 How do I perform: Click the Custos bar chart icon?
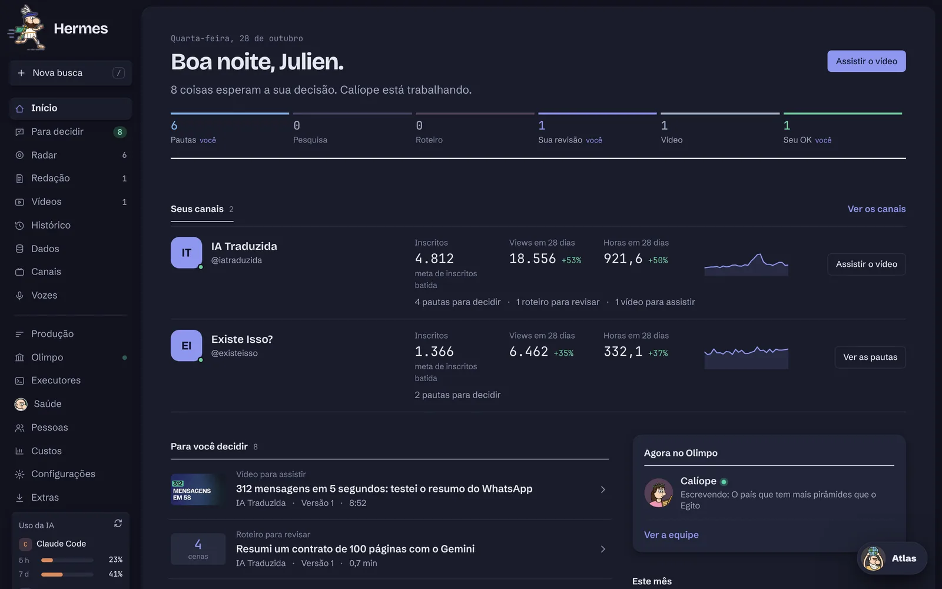pos(19,451)
